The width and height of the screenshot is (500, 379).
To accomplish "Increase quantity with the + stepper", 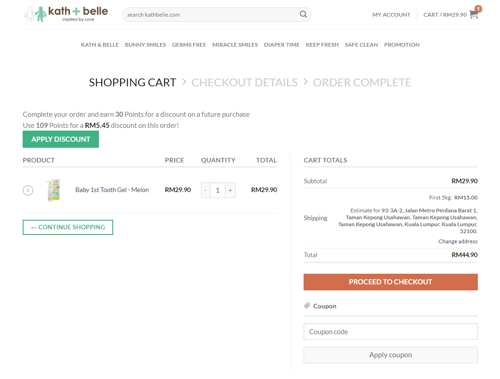I will click(230, 190).
